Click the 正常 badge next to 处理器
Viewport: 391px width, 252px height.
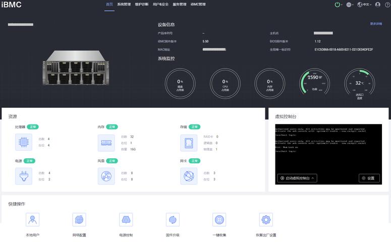pyautogui.click(x=33, y=127)
